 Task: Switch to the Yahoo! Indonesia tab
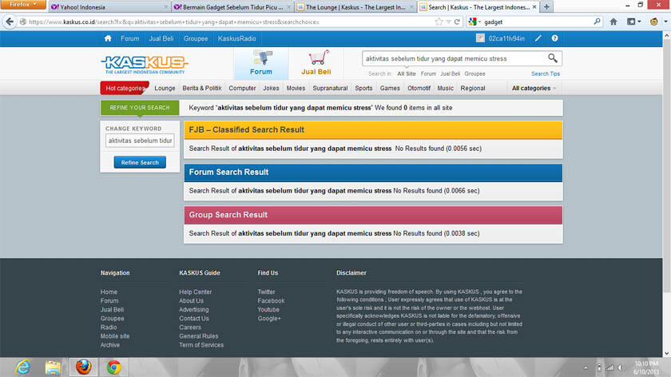click(x=109, y=7)
